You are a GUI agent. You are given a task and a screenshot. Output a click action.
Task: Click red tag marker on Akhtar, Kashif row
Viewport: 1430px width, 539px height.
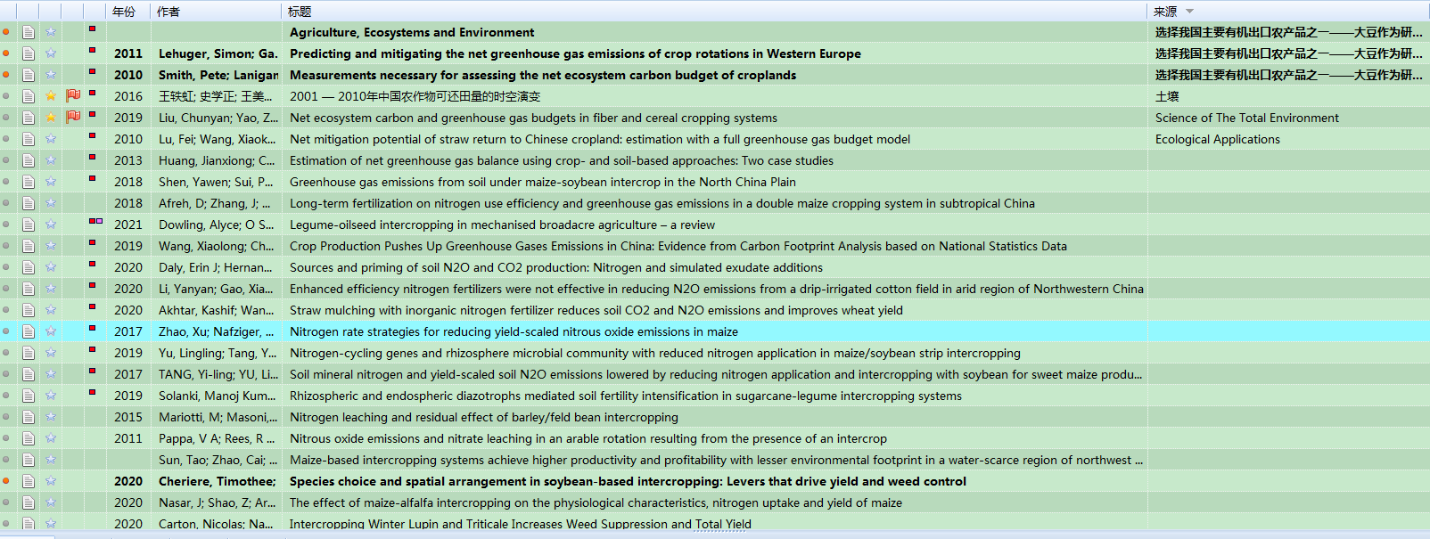pyautogui.click(x=92, y=306)
